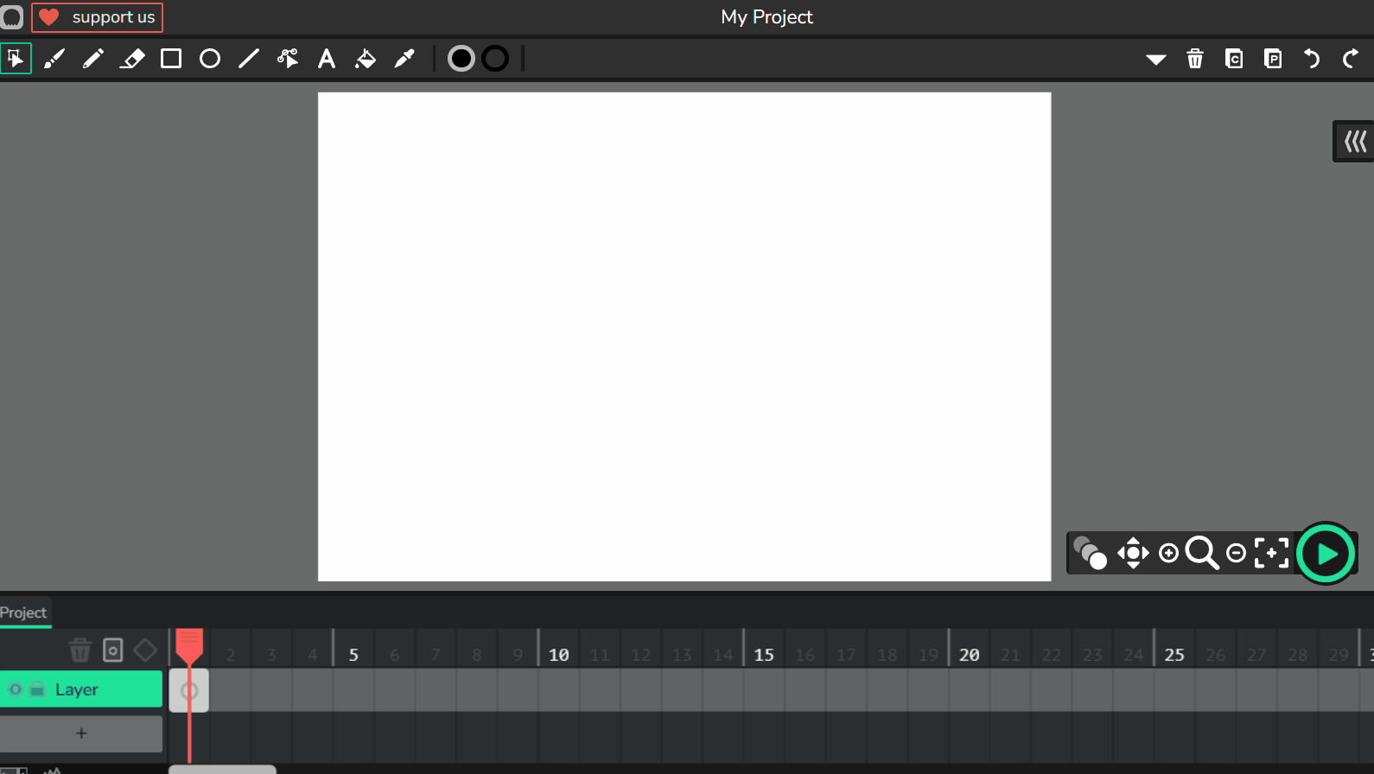Expand the collapsed right inspector panel

[x=1354, y=141]
